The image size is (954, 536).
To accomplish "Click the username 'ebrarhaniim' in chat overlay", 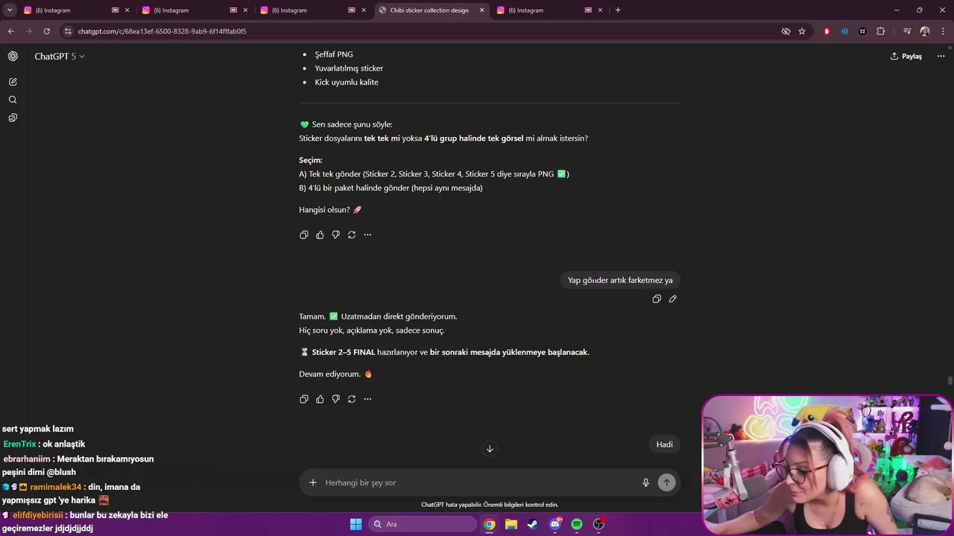I will pyautogui.click(x=27, y=459).
